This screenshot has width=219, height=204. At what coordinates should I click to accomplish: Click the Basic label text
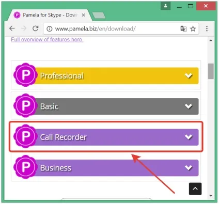pos(49,106)
